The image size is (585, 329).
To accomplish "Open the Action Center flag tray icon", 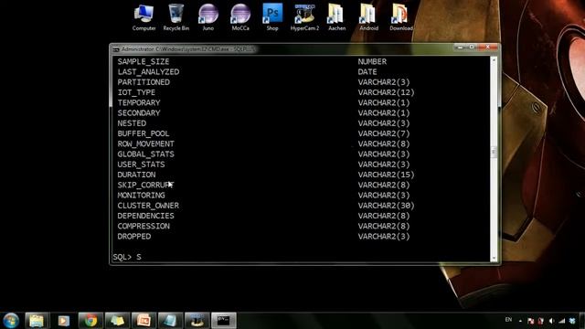I will coord(530,321).
